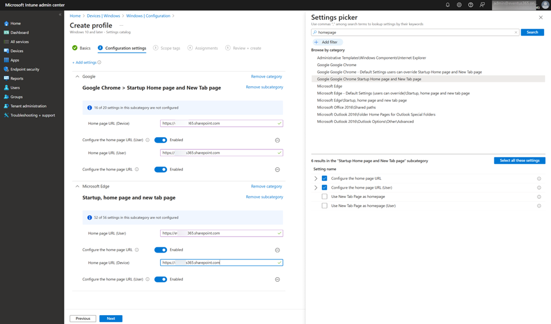Expand Configure the home page URL (User) result row
This screenshot has width=551, height=324.
[315, 187]
